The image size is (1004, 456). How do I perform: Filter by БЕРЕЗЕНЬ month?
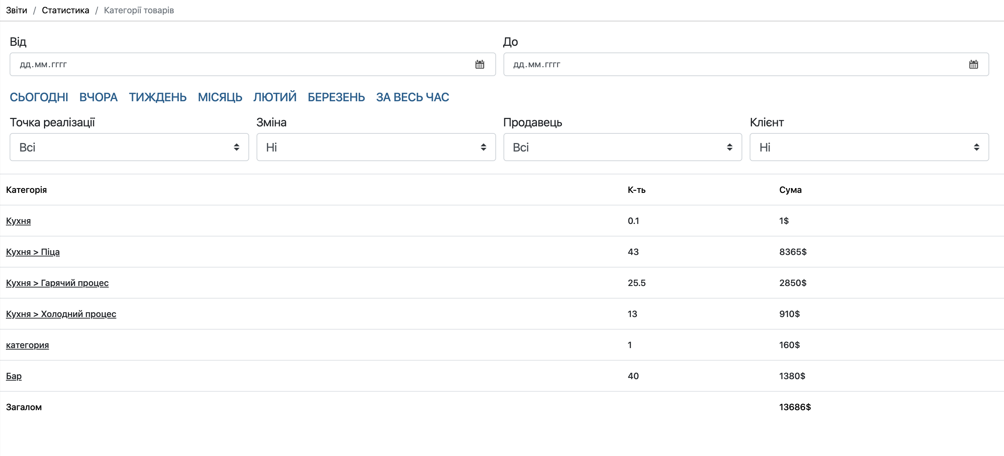pyautogui.click(x=336, y=97)
